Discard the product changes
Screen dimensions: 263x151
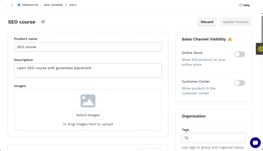pyautogui.click(x=207, y=22)
